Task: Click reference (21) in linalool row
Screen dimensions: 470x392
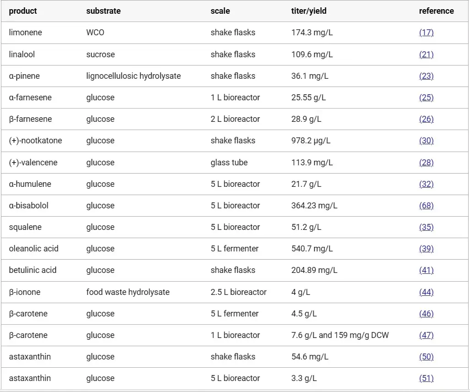Action: [426, 54]
